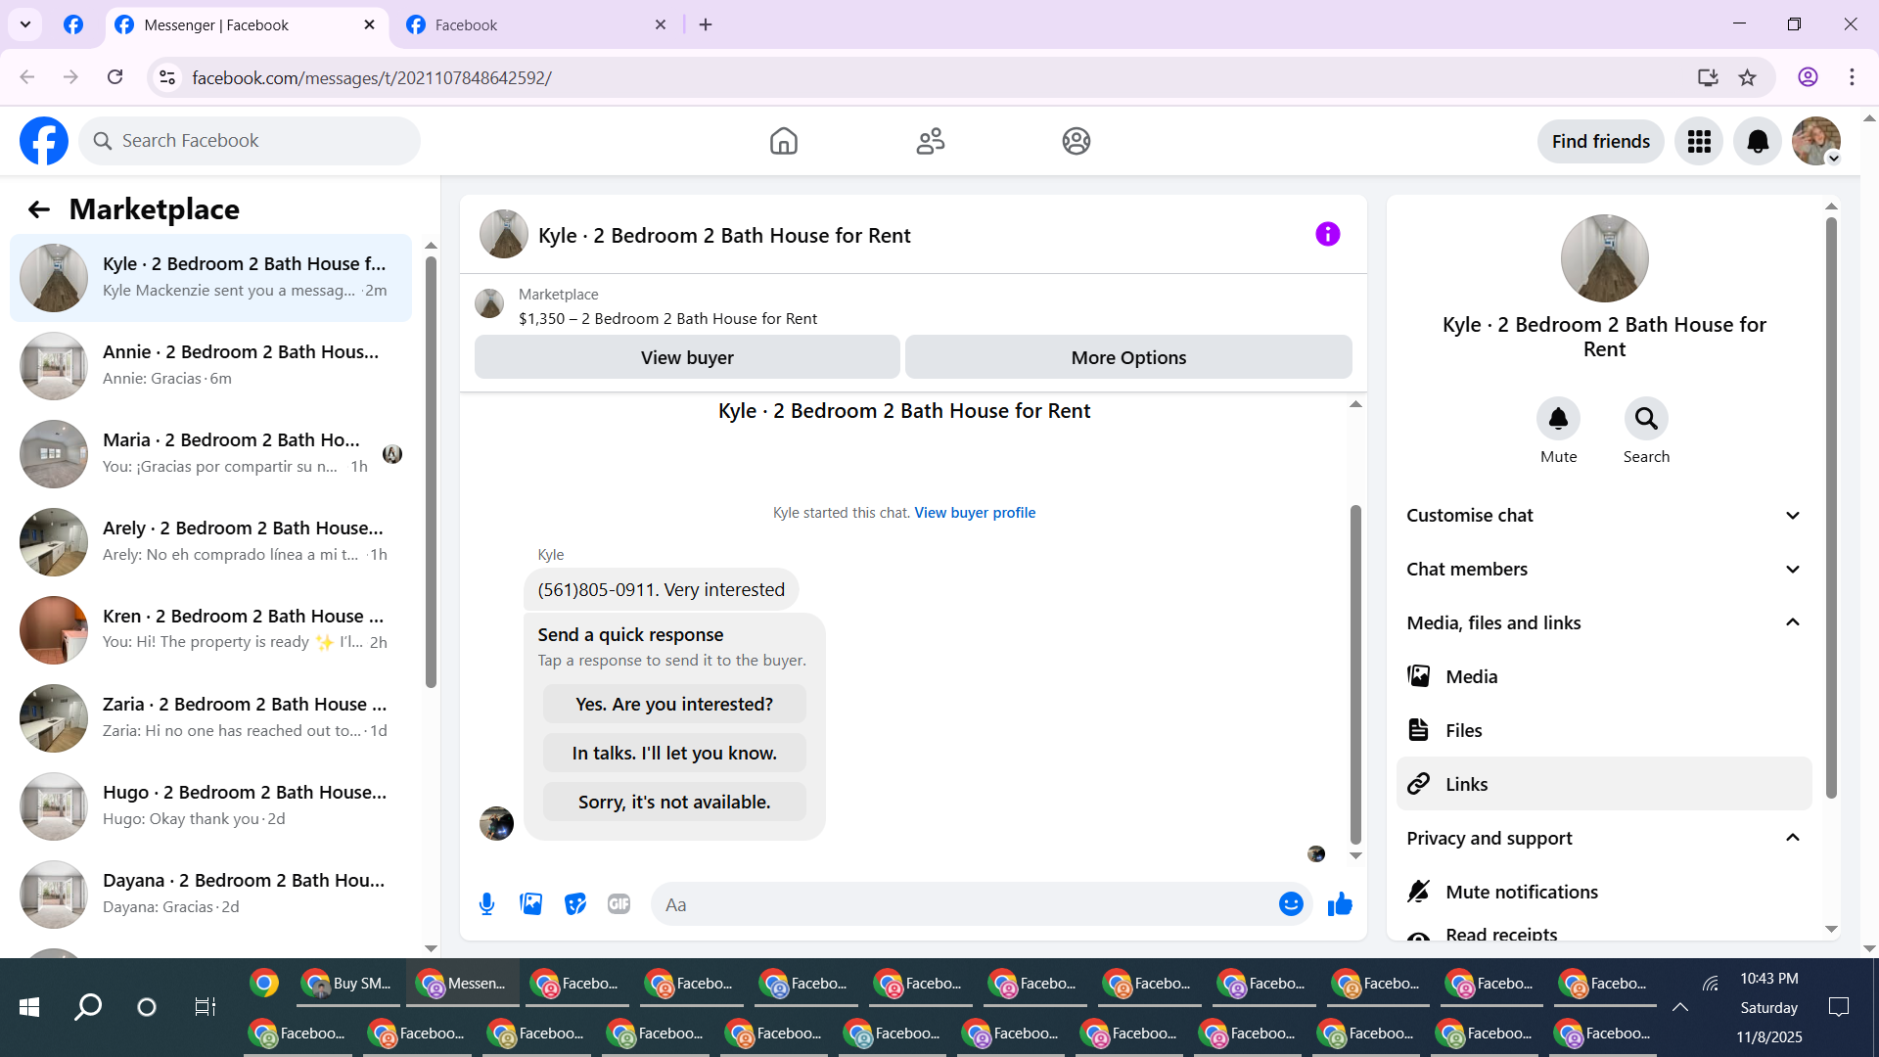Click the chat messages vertical scrollbar
Viewport: 1879px width, 1057px height.
coord(1355,673)
